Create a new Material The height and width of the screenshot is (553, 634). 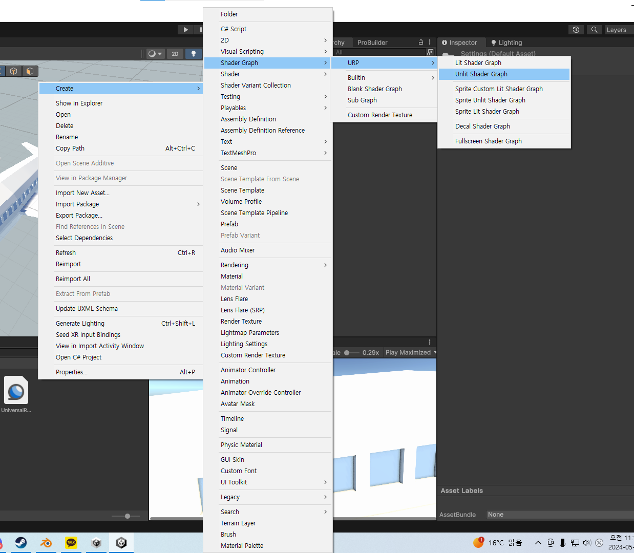pos(268,276)
